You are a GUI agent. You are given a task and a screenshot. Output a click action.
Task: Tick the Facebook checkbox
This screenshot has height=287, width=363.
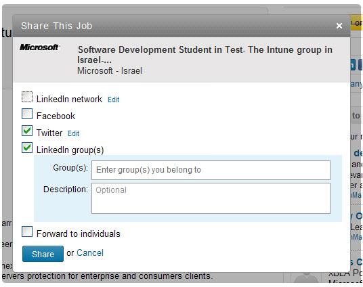(27, 114)
